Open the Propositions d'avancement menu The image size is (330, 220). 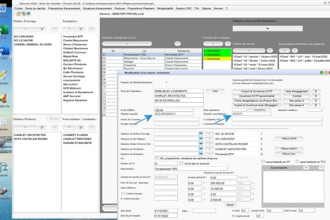[x=64, y=8]
